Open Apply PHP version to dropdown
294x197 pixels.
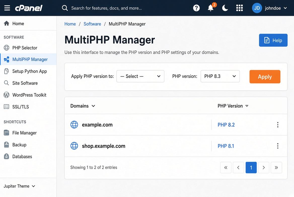click(x=140, y=76)
